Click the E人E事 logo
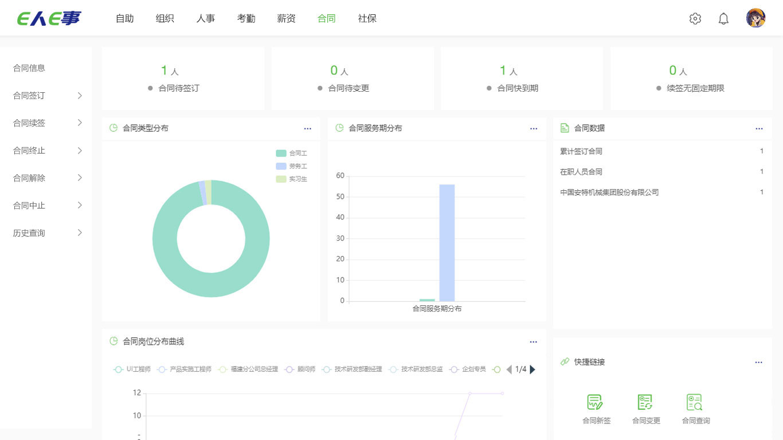 [49, 18]
